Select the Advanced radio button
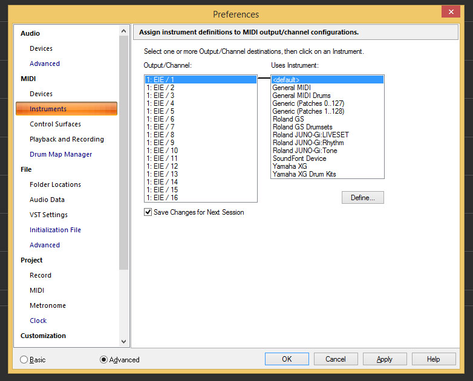The width and height of the screenshot is (473, 381). pyautogui.click(x=104, y=360)
